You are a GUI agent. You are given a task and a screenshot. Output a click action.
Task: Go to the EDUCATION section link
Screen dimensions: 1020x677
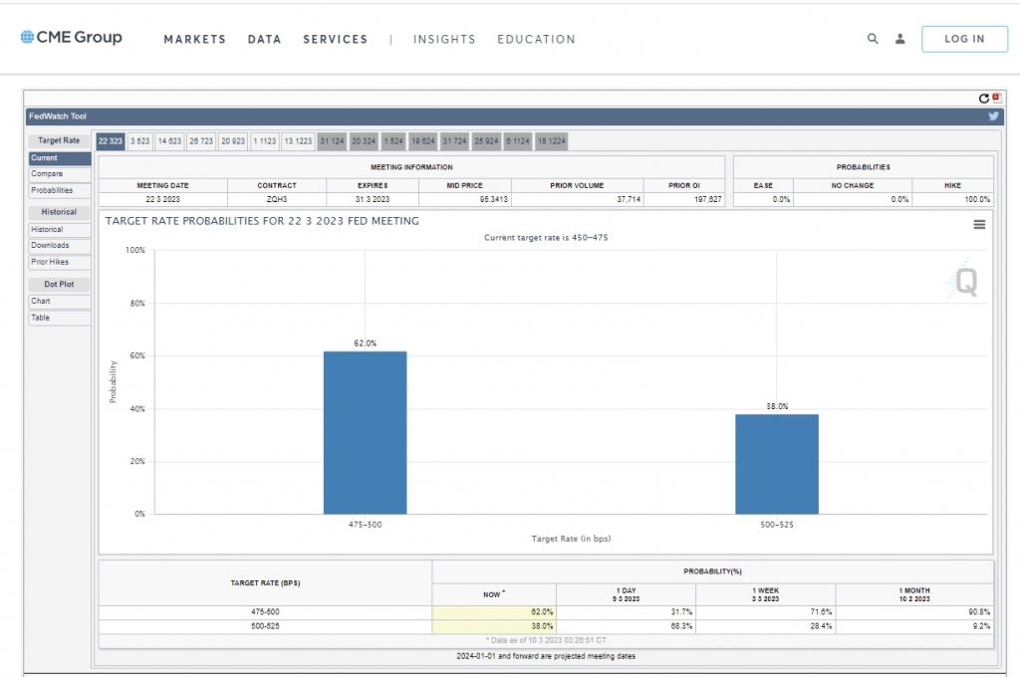536,40
